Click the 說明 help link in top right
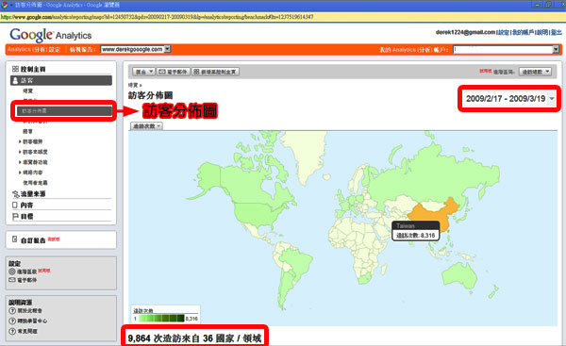Viewport: 566px width, 346px height. (x=542, y=32)
